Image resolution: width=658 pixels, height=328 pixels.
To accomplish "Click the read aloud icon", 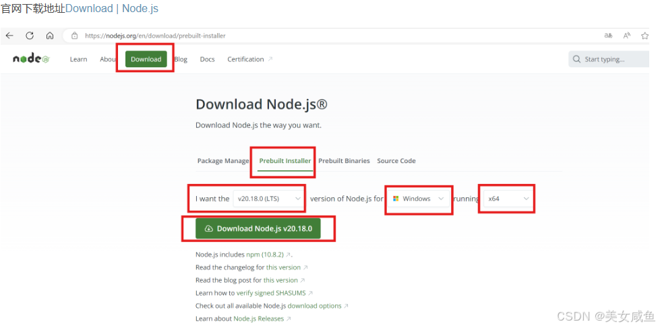I will 627,36.
